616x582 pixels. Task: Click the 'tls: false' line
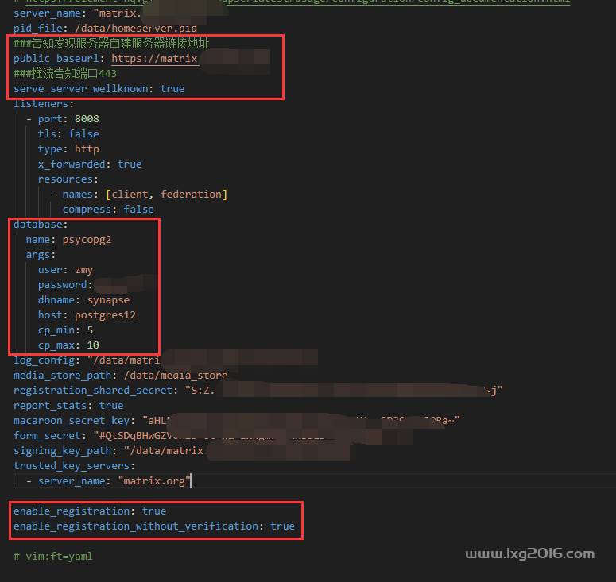[68, 134]
